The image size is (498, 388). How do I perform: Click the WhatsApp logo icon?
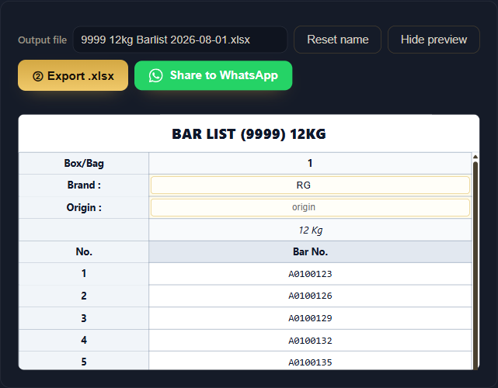pos(155,76)
